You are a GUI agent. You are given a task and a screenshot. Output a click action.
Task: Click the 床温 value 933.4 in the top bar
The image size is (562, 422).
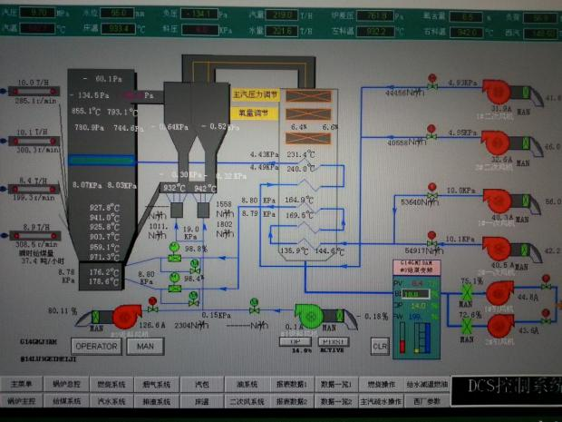pyautogui.click(x=118, y=28)
